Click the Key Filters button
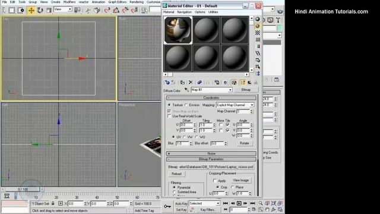Image resolution: width=380 pixels, height=214 pixels. [x=208, y=210]
